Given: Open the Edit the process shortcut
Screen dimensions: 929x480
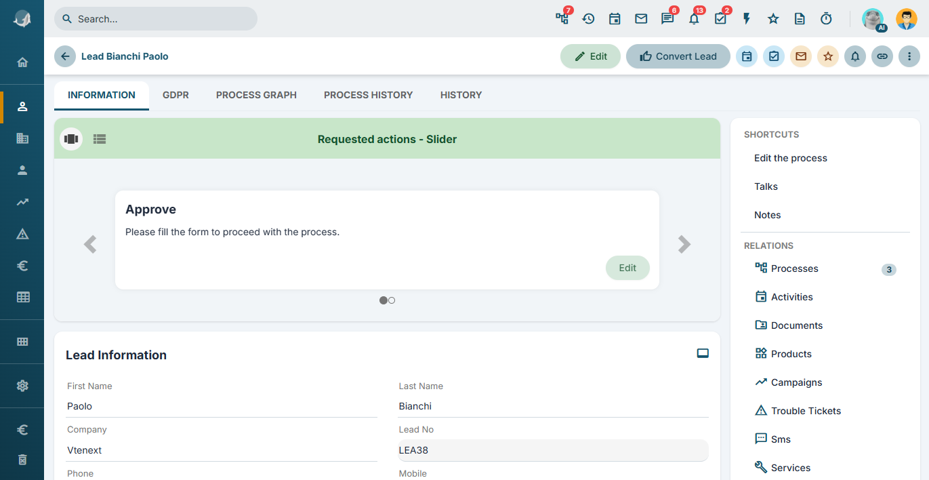Looking at the screenshot, I should click(791, 158).
